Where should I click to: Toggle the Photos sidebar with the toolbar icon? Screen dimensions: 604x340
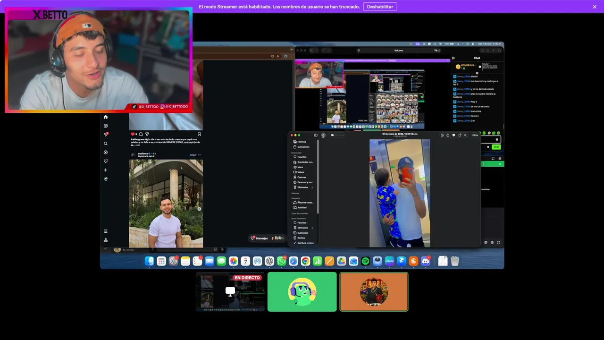click(316, 135)
